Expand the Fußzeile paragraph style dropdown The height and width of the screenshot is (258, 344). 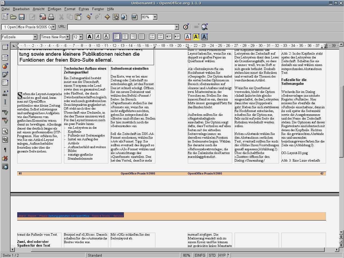pyautogui.click(x=35, y=37)
